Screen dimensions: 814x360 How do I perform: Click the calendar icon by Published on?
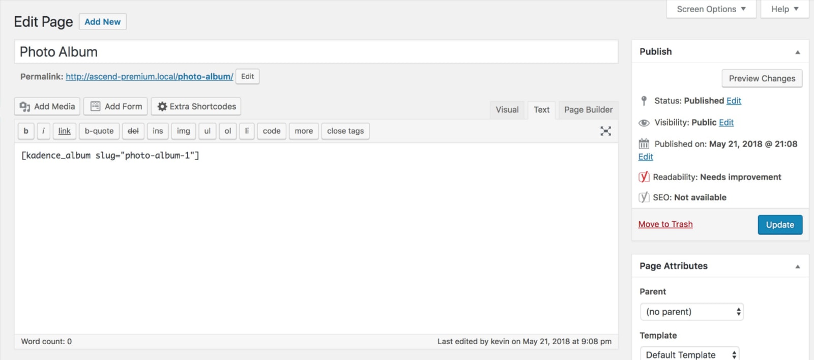(644, 144)
